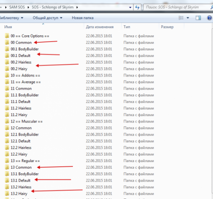The height and width of the screenshot is (199, 213).
Task: Toggle the preview pane icon
Action: pyautogui.click(x=198, y=18)
